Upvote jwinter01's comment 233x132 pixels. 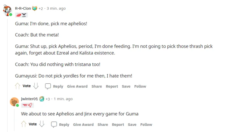(x=24, y=124)
